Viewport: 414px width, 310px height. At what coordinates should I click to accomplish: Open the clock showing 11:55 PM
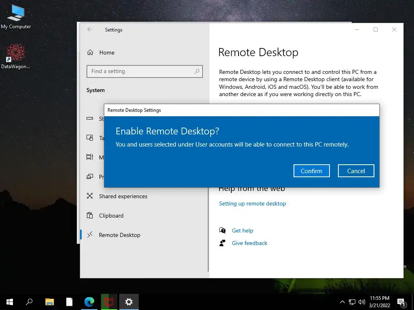379,302
